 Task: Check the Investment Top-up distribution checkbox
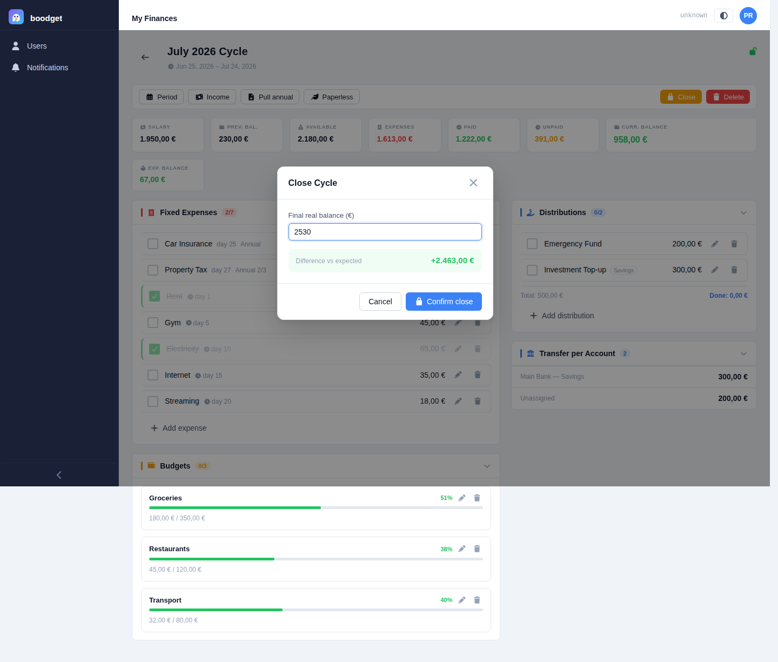(x=532, y=270)
